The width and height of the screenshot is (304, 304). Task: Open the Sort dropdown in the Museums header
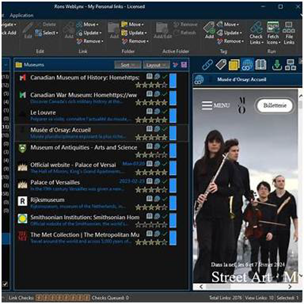tap(128, 65)
